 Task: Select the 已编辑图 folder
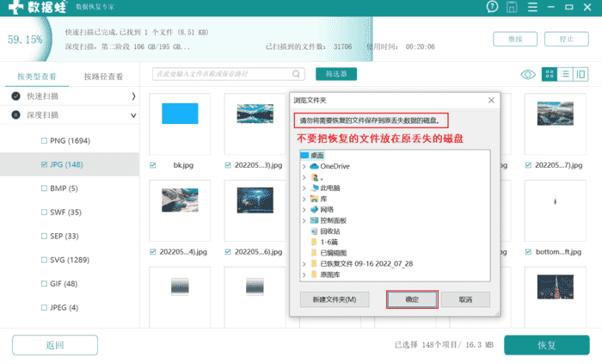pos(334,253)
